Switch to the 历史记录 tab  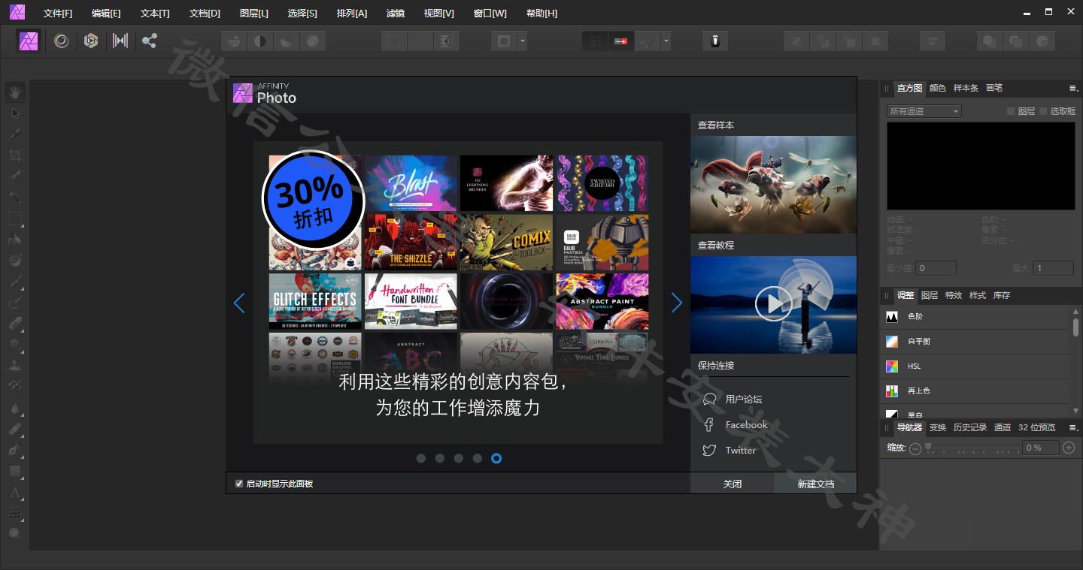click(970, 427)
